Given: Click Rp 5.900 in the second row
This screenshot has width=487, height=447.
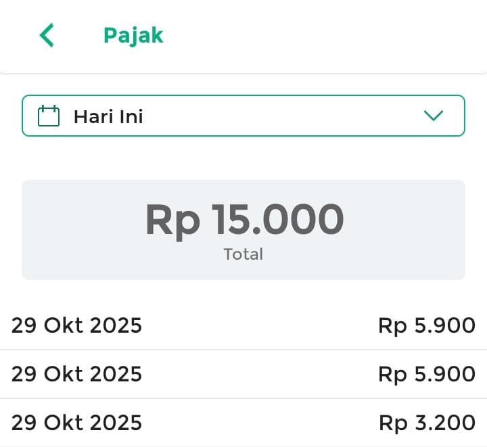Looking at the screenshot, I should 427,374.
